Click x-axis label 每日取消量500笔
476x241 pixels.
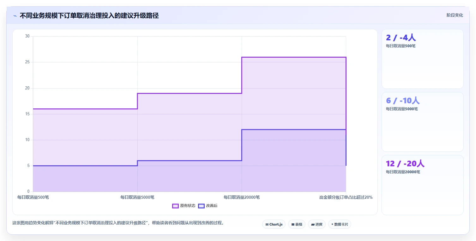[33, 198]
